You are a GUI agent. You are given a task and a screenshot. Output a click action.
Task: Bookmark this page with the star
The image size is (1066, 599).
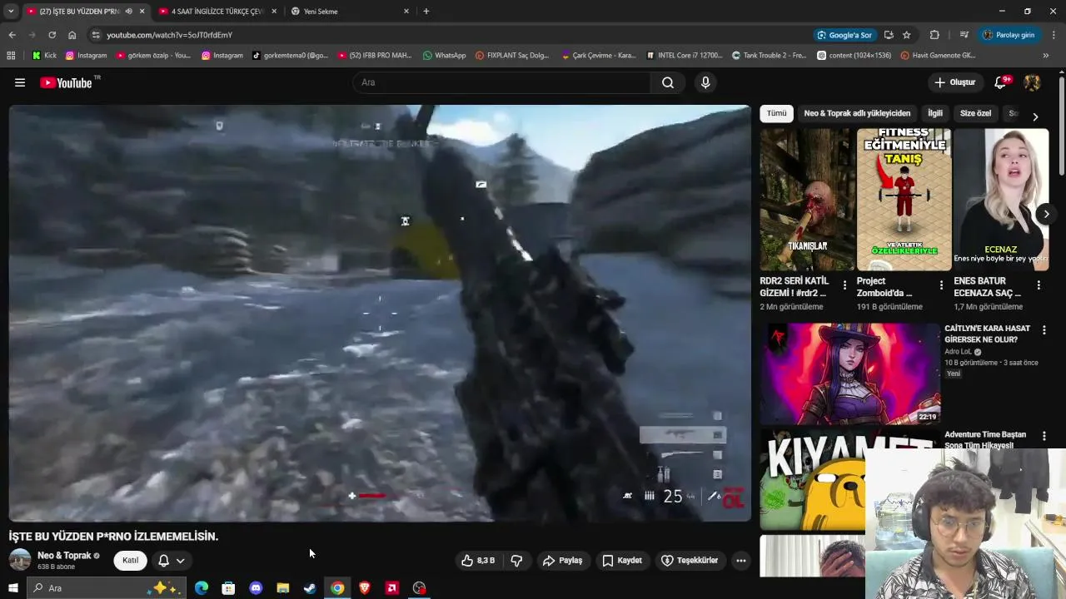pos(907,35)
